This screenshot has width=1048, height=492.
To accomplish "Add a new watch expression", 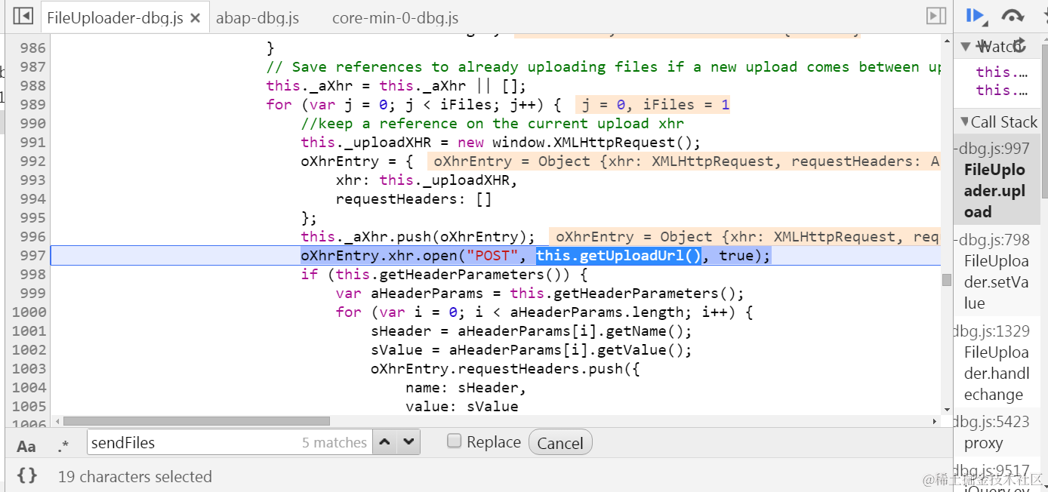I will point(983,46).
